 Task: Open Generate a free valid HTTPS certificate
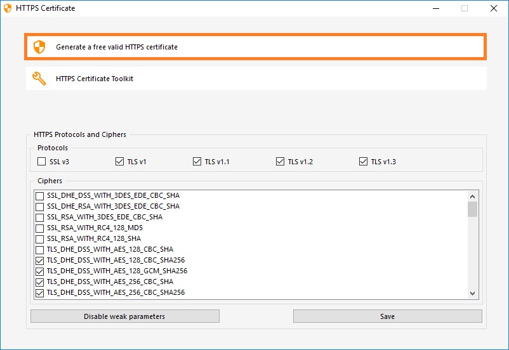117,47
